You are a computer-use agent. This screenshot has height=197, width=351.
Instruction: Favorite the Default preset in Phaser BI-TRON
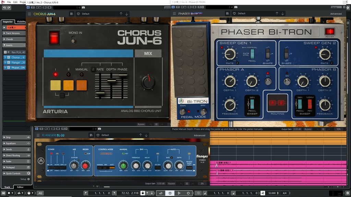tap(234, 14)
